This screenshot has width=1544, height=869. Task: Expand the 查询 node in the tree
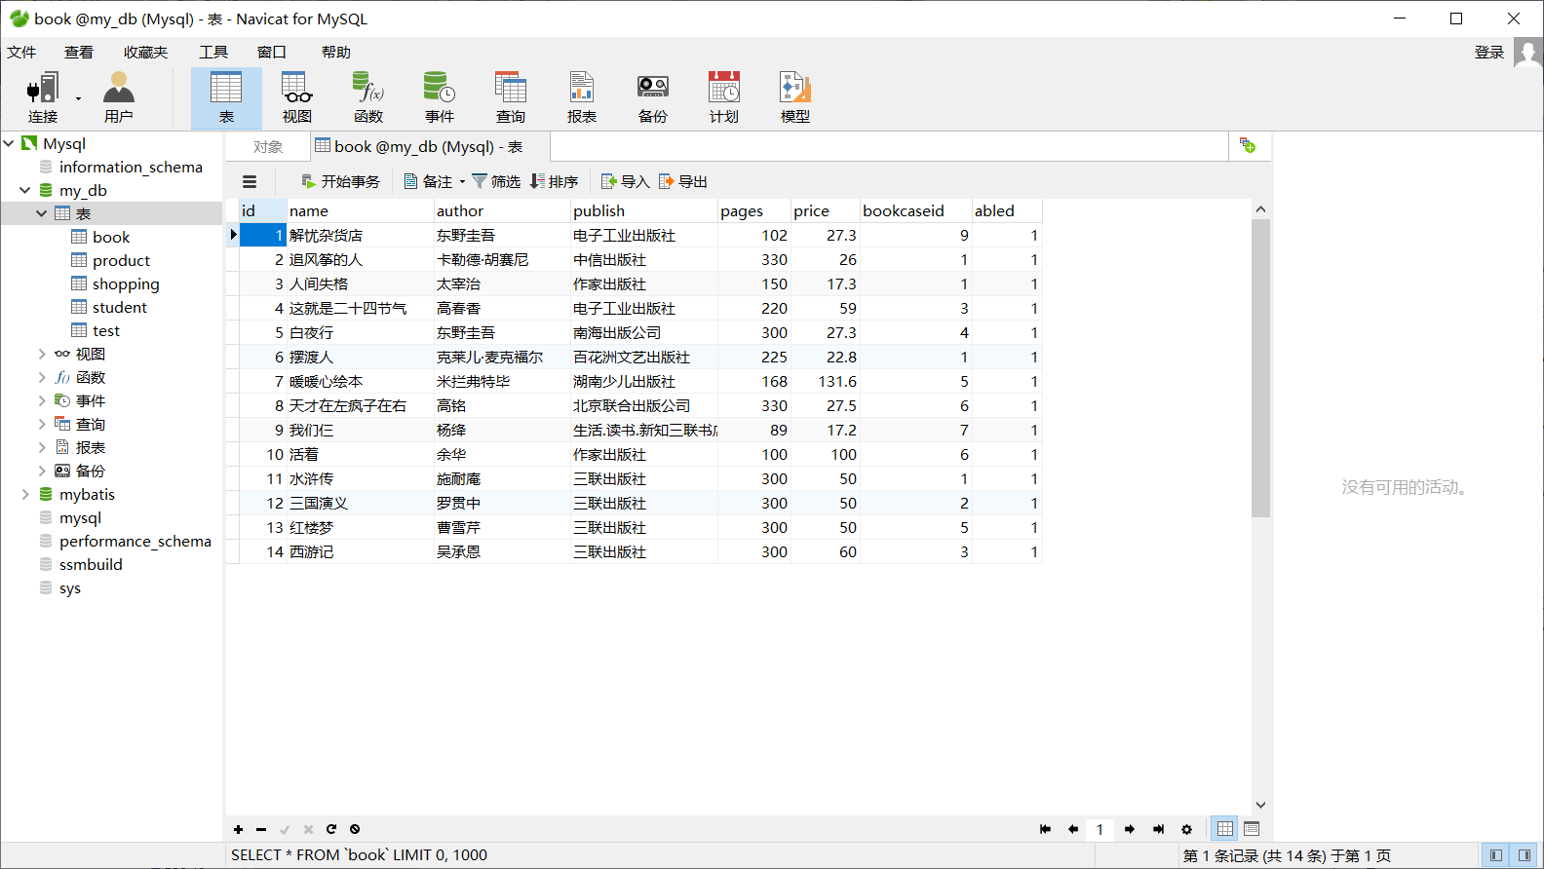(x=42, y=424)
